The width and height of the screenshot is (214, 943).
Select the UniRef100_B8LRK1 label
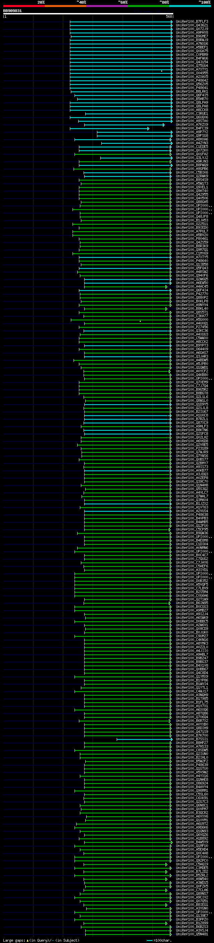[x=192, y=92]
